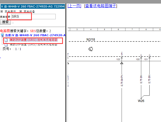
Task: Click pin number 103 on the diagram
Action: coord(118,59)
